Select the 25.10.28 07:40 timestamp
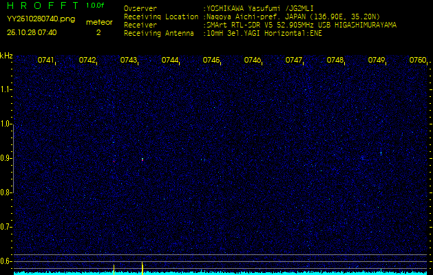 pos(32,32)
